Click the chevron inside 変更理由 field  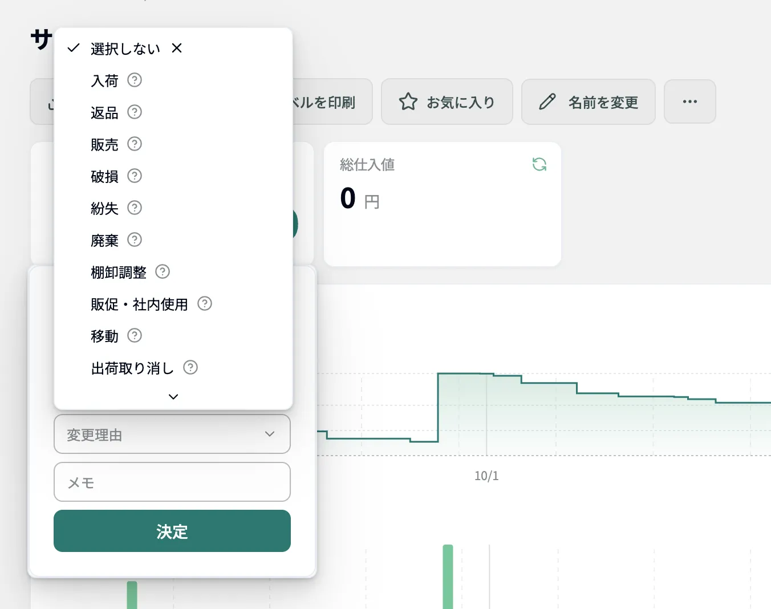click(x=270, y=434)
